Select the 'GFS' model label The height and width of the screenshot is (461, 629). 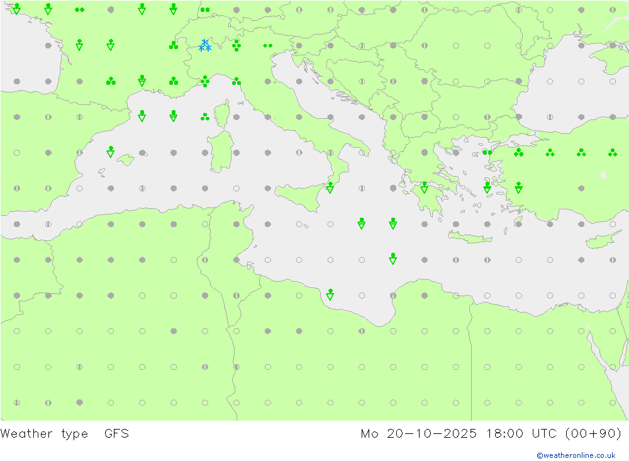point(117,434)
